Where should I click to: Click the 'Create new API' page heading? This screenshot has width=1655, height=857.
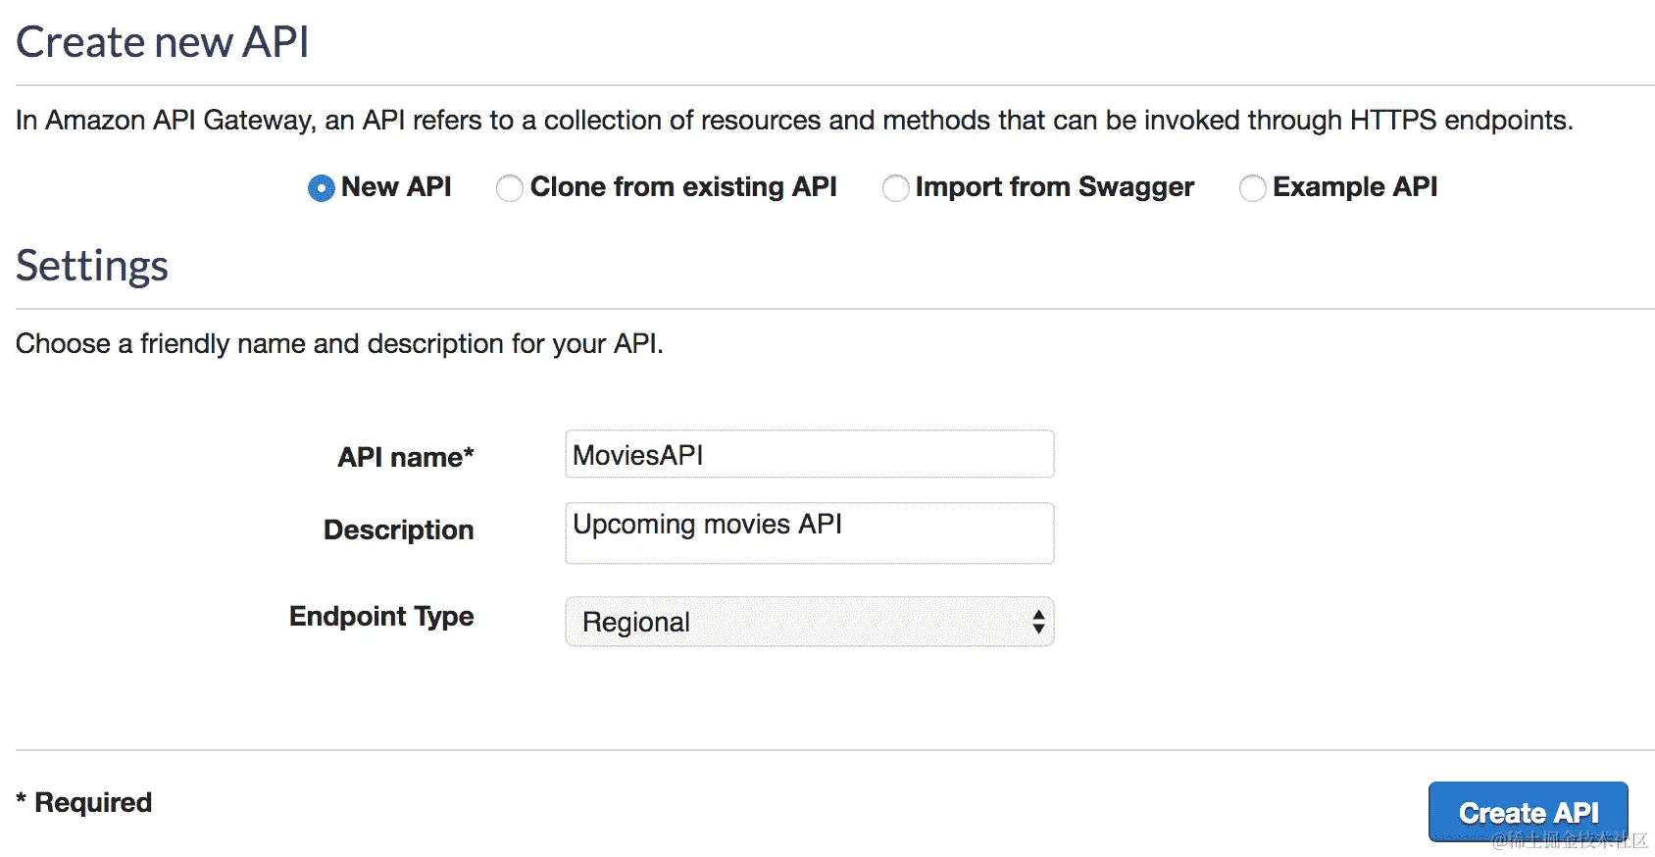pos(163,42)
